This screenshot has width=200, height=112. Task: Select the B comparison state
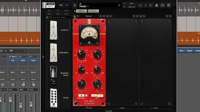point(151,5)
